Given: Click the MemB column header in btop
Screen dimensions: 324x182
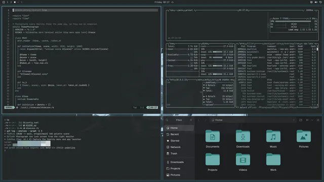Looking at the screenshot, I should click(300, 47).
